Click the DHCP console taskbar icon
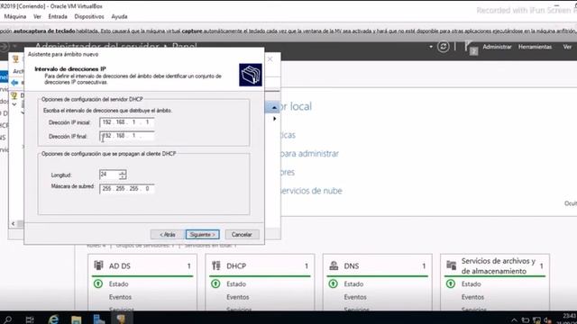Image resolution: width=577 pixels, height=324 pixels. (x=121, y=319)
